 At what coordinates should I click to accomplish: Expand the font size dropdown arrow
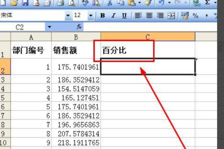(x=91, y=15)
